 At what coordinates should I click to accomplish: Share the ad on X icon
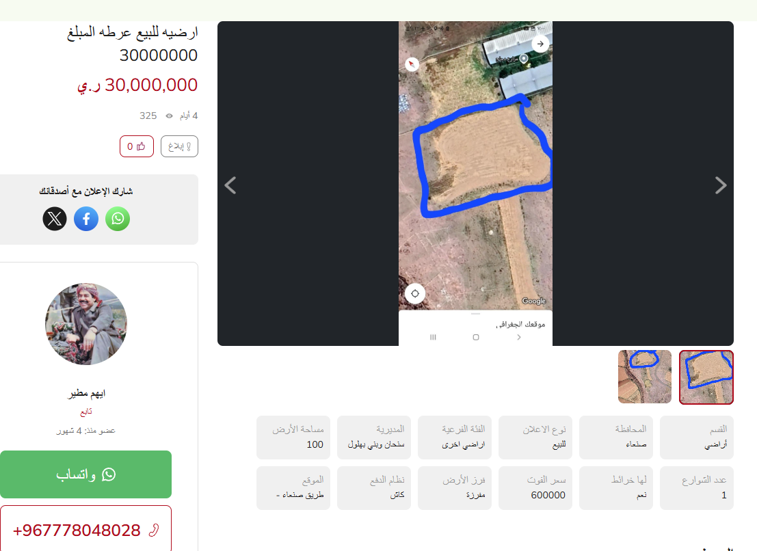[55, 219]
